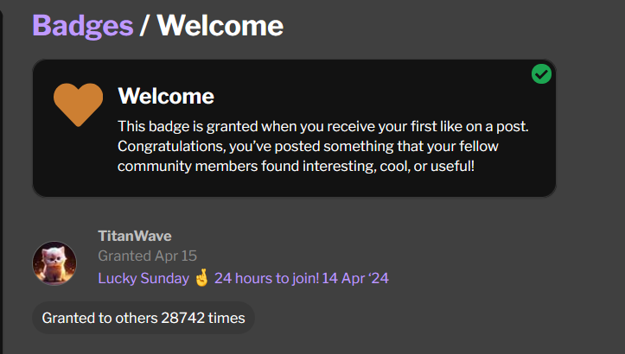The width and height of the screenshot is (625, 354).
Task: Click the word Congratulations in badge description
Action: point(172,147)
